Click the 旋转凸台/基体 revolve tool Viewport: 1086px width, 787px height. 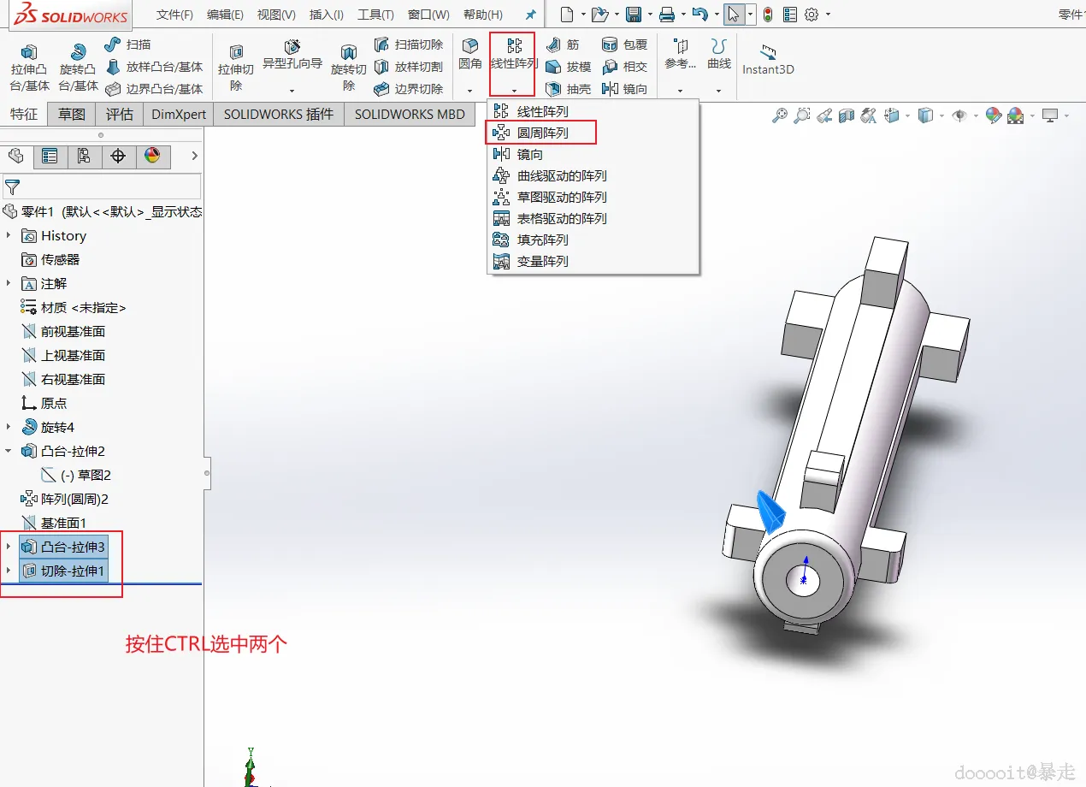tap(78, 67)
